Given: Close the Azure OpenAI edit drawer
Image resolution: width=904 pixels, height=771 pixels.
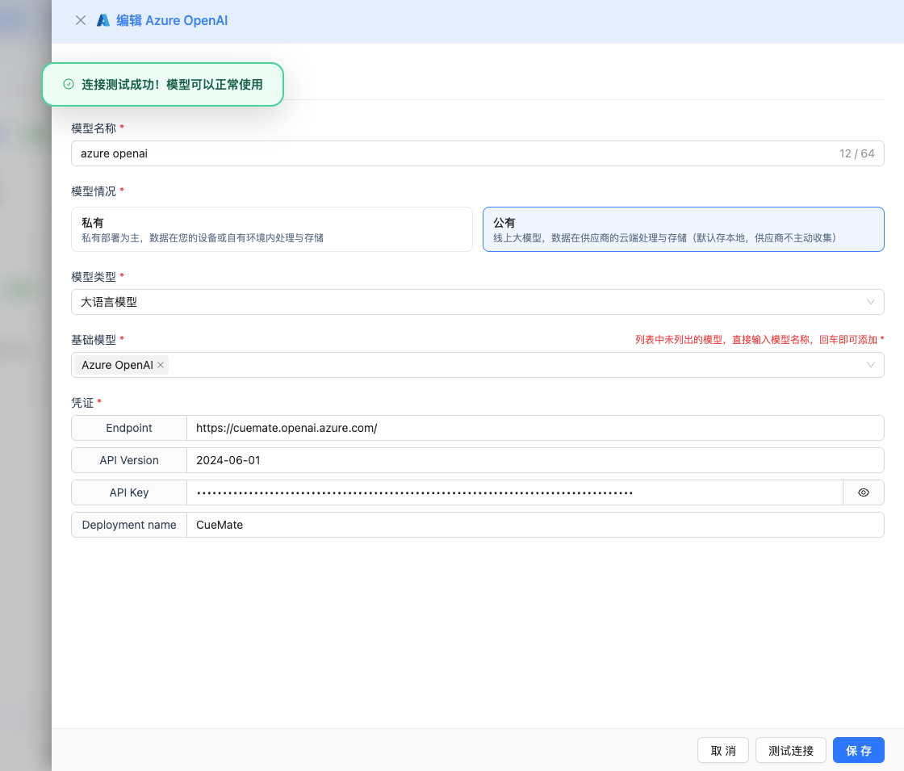Looking at the screenshot, I should [x=81, y=21].
